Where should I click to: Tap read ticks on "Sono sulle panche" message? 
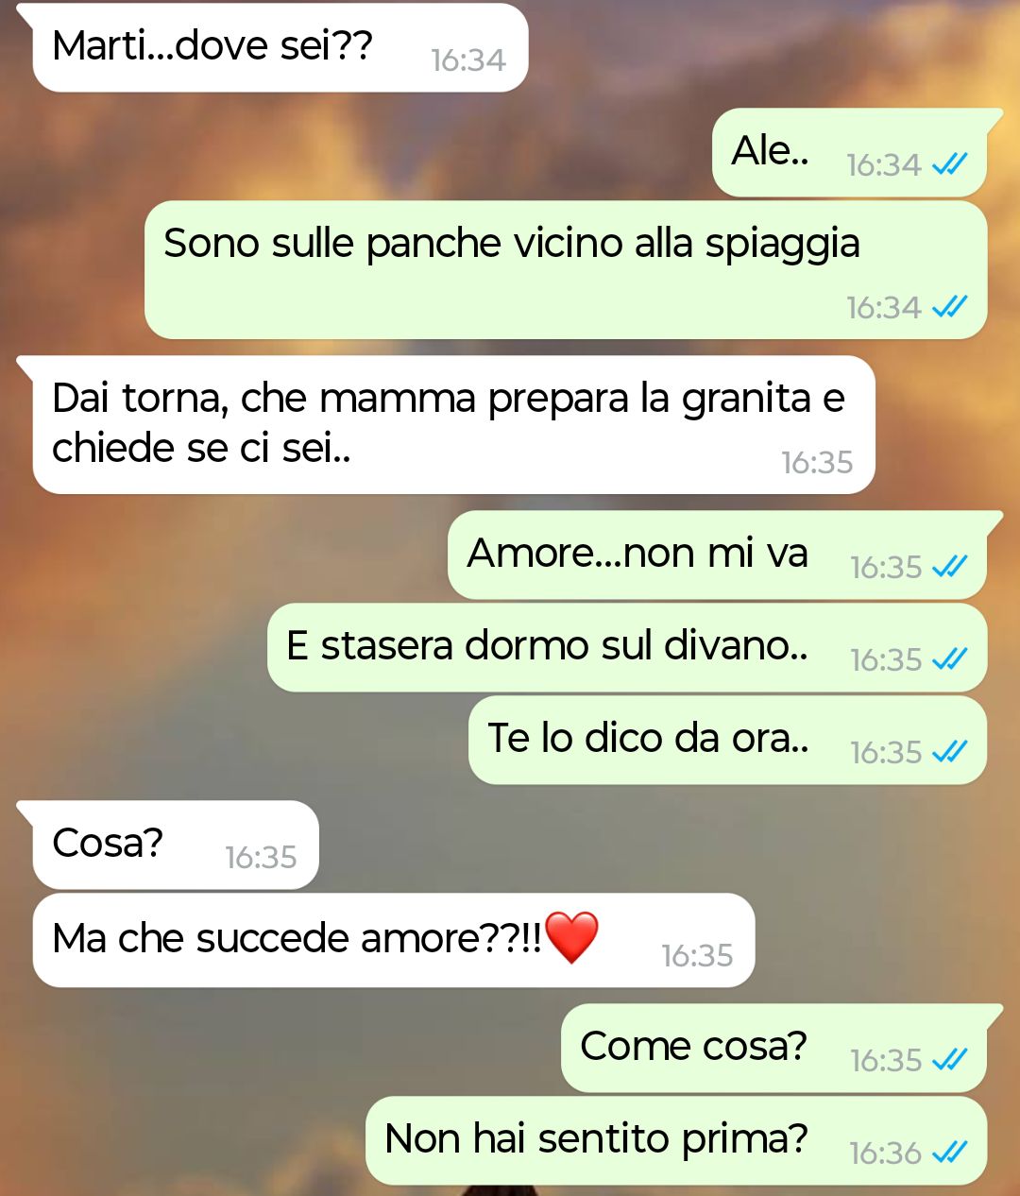coord(949,307)
